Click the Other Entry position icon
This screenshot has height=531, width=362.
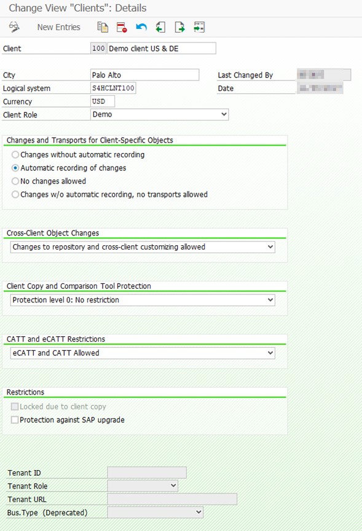[199, 27]
